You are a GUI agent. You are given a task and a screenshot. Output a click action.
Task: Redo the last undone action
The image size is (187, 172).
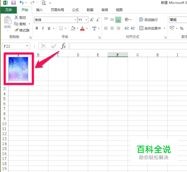33,3
